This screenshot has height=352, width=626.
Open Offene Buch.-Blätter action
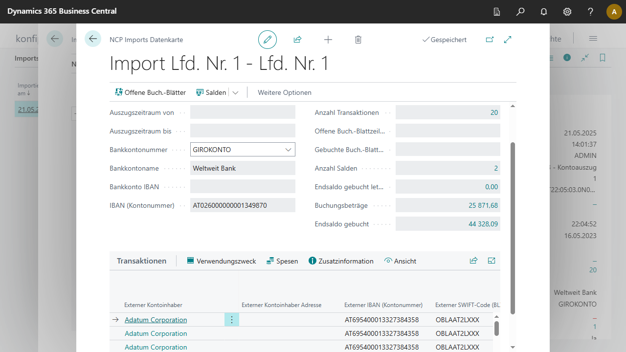click(x=150, y=92)
